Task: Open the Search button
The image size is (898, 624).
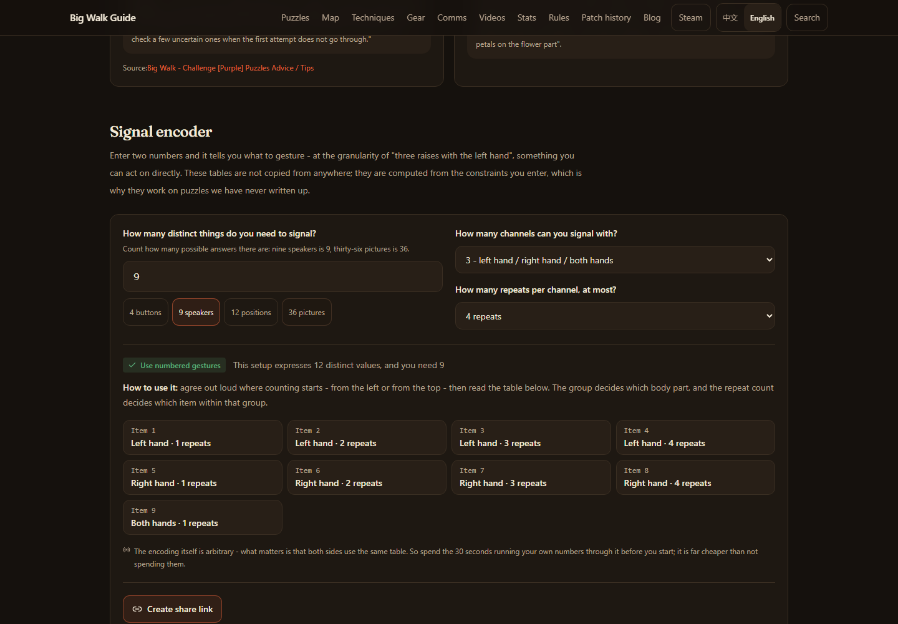Action: (807, 17)
